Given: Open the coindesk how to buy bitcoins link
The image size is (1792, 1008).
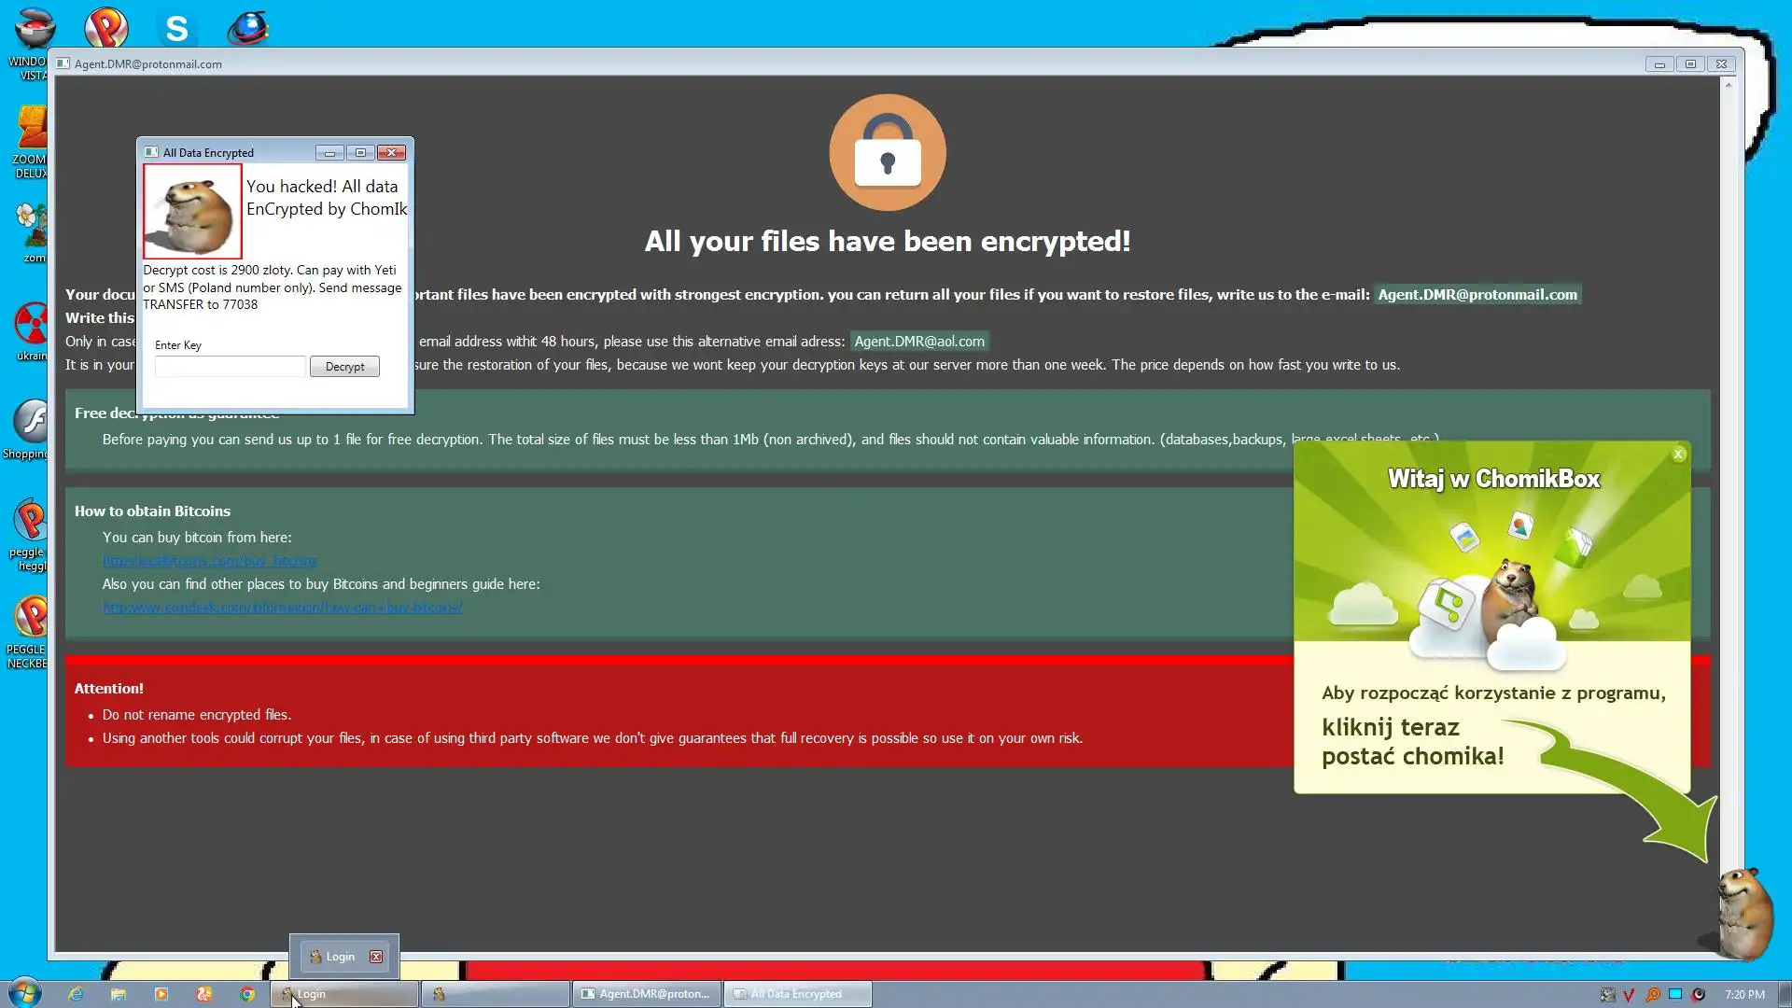Looking at the screenshot, I should (x=282, y=608).
